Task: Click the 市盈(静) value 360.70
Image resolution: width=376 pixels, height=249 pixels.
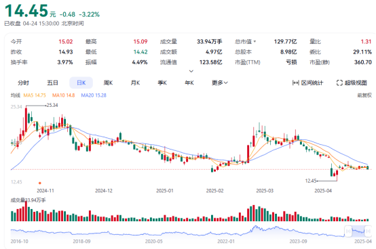Action: [x=363, y=62]
